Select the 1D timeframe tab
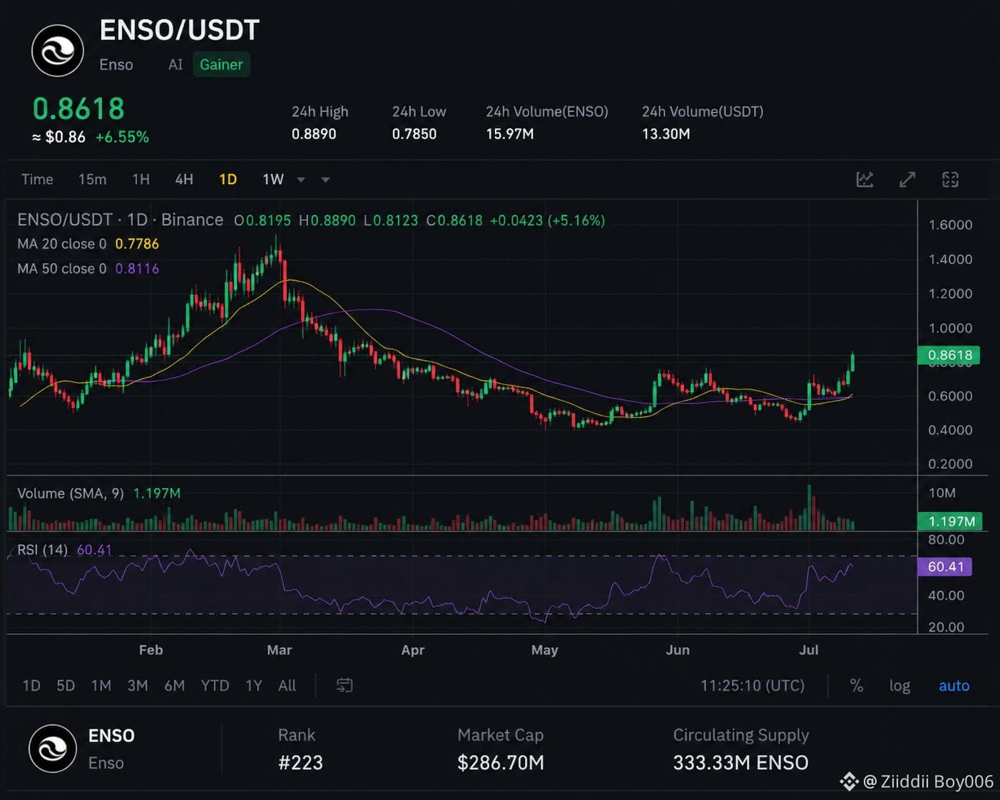The width and height of the screenshot is (1000, 800). tap(228, 179)
